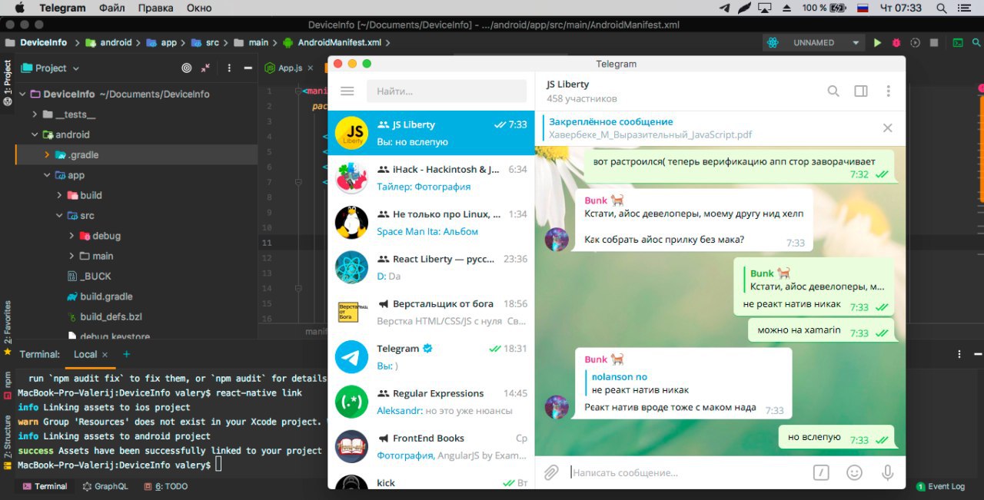Collapse the app folder
This screenshot has width=984, height=500.
[x=48, y=175]
